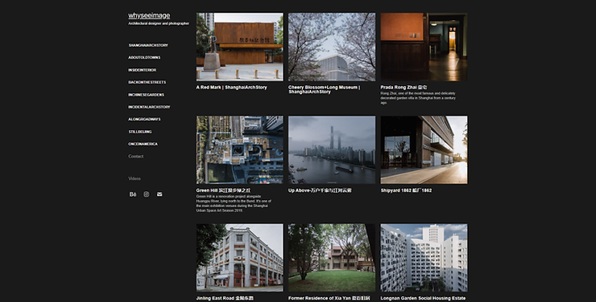Open Prada Rong Zhai interior thumbnail
The height and width of the screenshot is (302, 596).
pyautogui.click(x=424, y=47)
